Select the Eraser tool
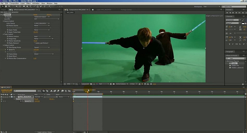 tap(41, 7)
